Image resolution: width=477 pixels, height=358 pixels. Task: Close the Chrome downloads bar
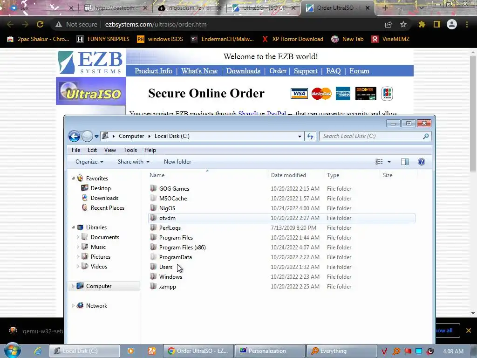[x=469, y=330]
